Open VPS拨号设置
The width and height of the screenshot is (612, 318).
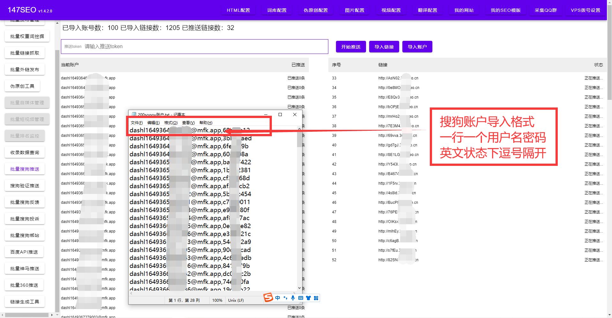click(586, 10)
